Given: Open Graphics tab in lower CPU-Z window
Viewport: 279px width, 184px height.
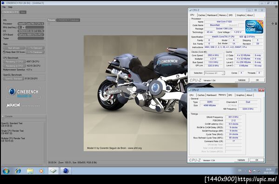Looking at the screenshot, I should 240,95.
